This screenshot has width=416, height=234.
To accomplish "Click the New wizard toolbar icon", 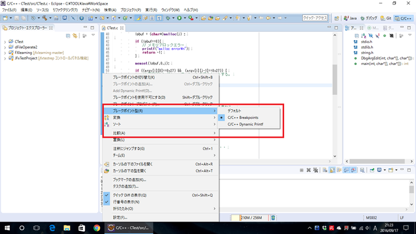I will tap(5, 18).
